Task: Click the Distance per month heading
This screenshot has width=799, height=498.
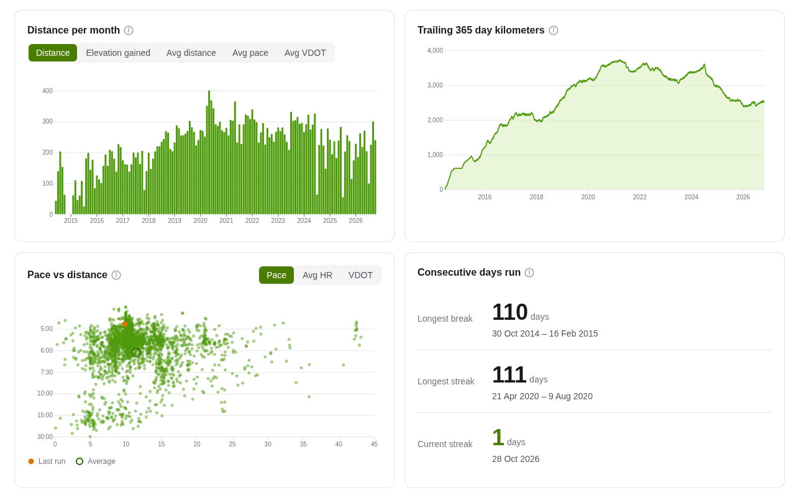Action: [73, 30]
